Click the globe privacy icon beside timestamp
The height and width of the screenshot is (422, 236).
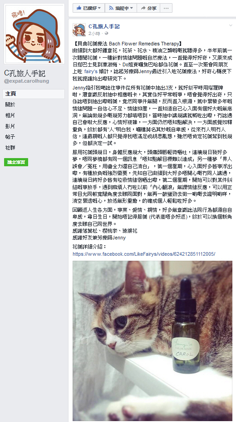pyautogui.click(x=107, y=33)
